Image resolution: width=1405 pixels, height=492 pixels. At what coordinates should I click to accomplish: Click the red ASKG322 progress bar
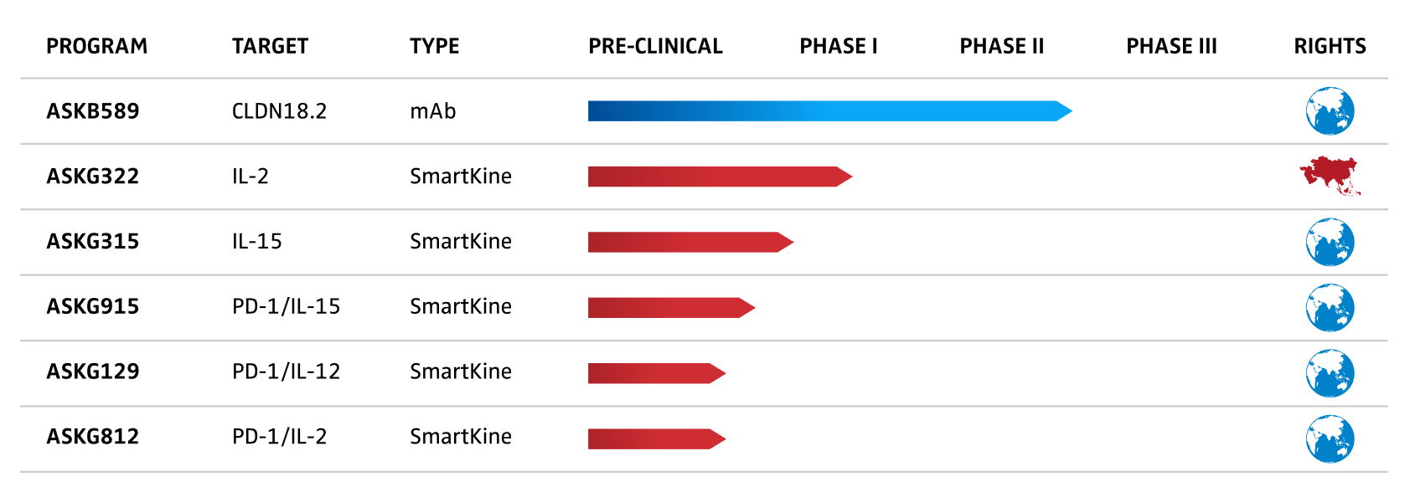coord(719,177)
